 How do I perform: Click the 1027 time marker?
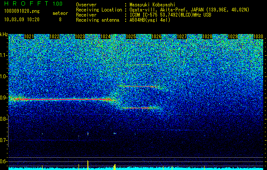pos(182,37)
